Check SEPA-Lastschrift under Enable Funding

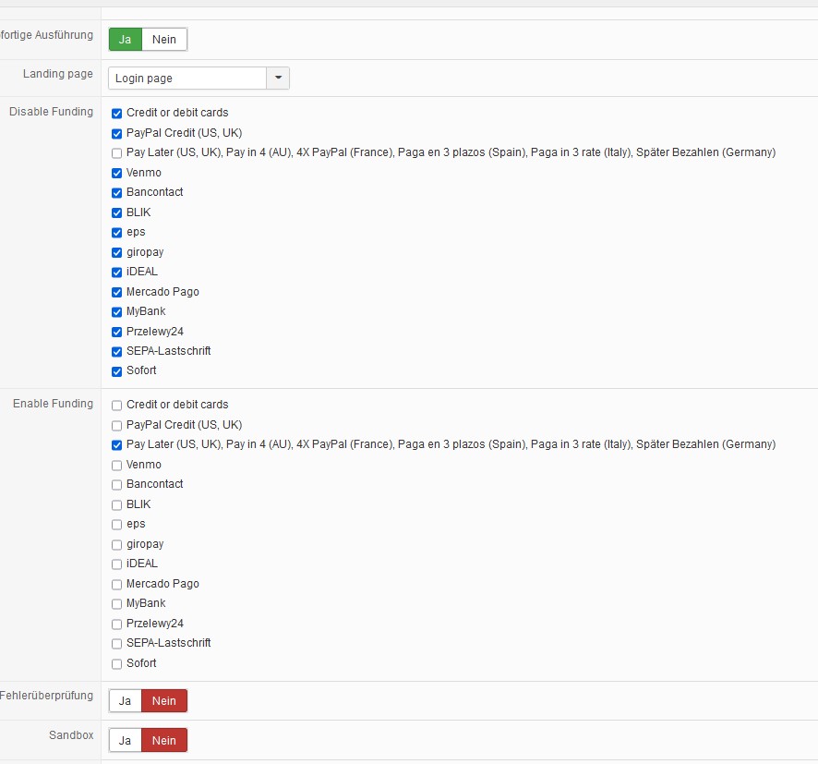pos(117,644)
